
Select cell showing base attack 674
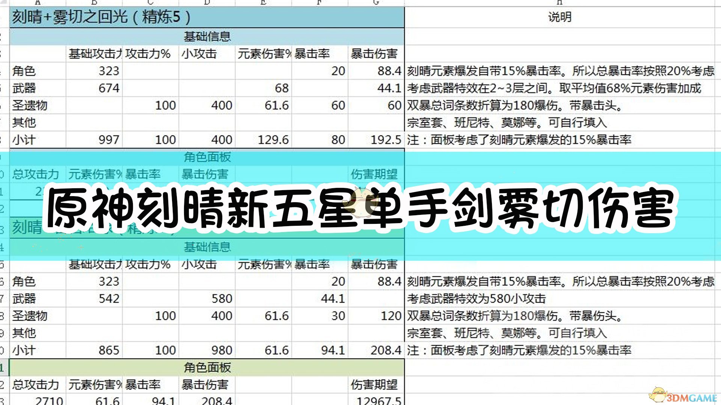coord(109,88)
